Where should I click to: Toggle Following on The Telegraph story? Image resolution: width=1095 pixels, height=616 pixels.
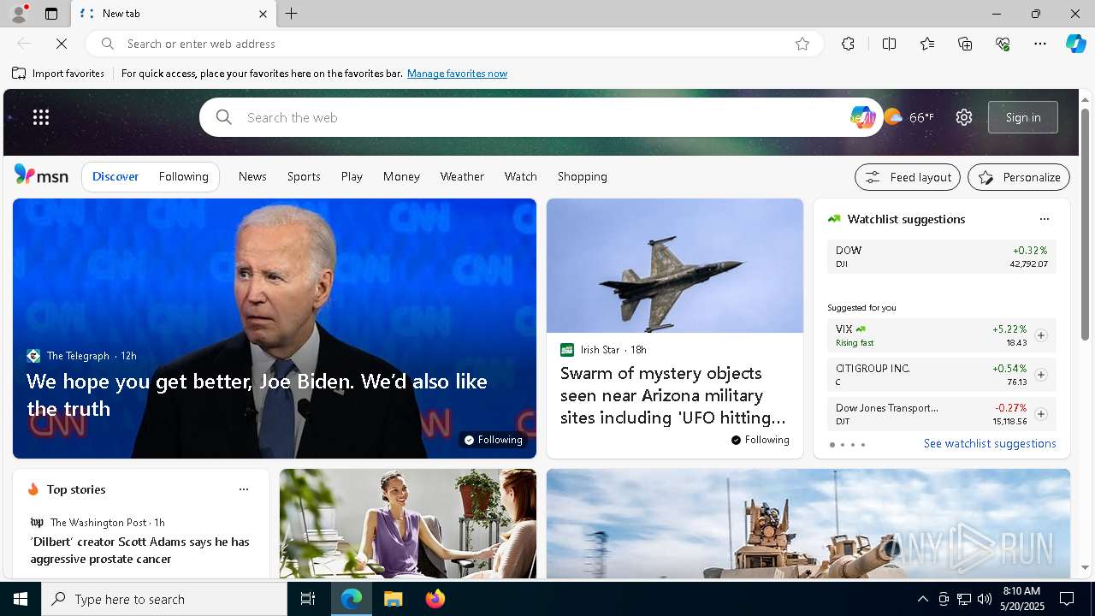(x=493, y=440)
